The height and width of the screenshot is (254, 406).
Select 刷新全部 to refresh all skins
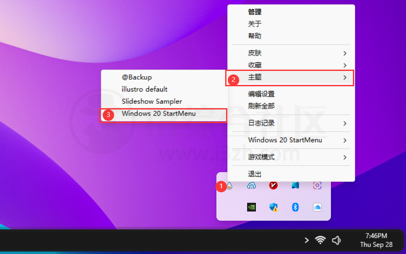(291, 106)
